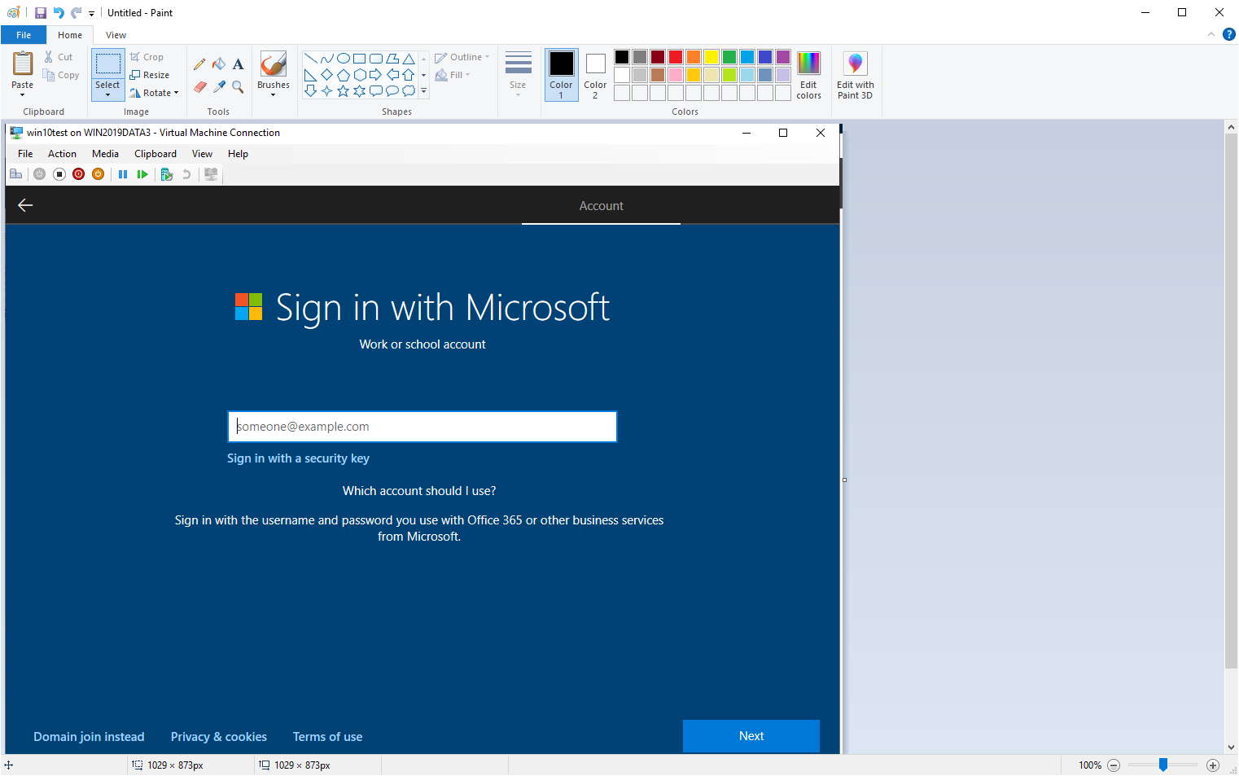Image resolution: width=1239 pixels, height=776 pixels.
Task: Click the canvas side handle at right edge
Action: click(x=844, y=480)
